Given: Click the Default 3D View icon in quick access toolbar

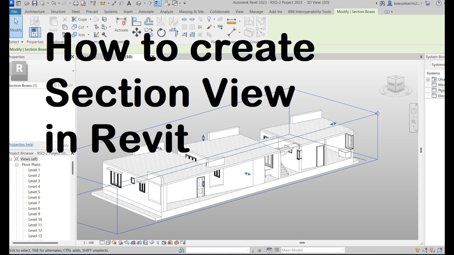Looking at the screenshot, I should coord(139,3).
